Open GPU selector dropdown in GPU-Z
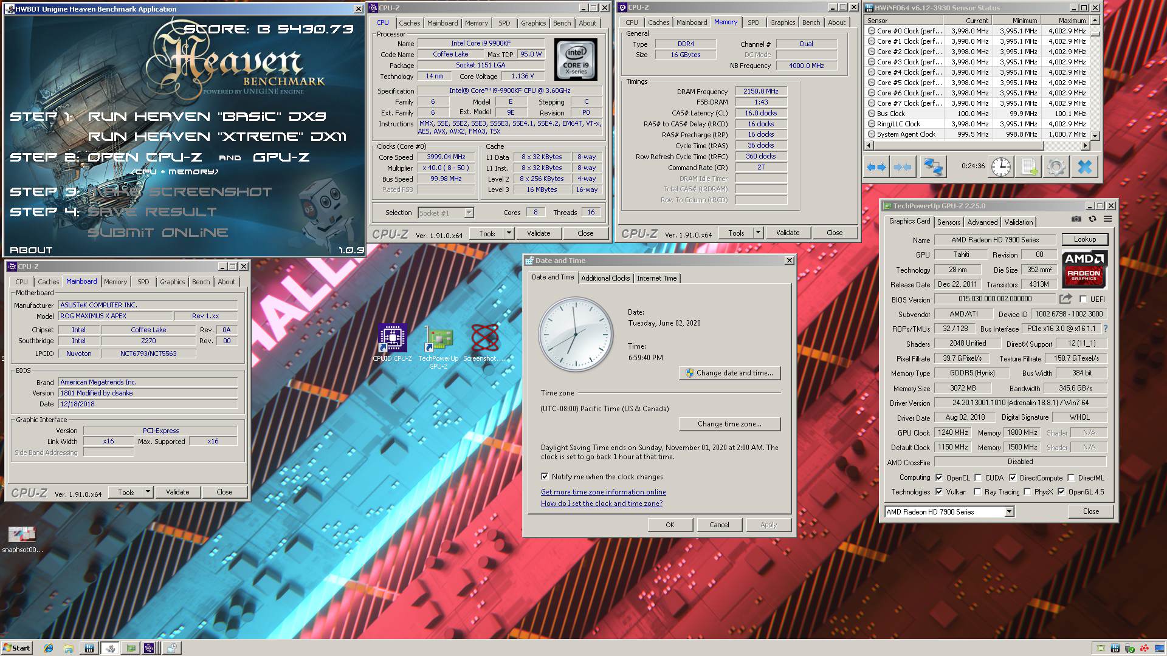The width and height of the screenshot is (1167, 656). coord(1009,512)
